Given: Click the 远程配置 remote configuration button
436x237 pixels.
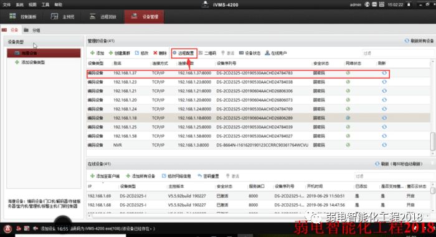Looking at the screenshot, I should [x=183, y=53].
